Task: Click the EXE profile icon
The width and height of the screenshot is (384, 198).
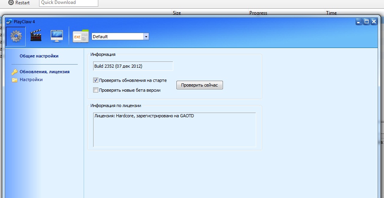Action: (x=81, y=37)
